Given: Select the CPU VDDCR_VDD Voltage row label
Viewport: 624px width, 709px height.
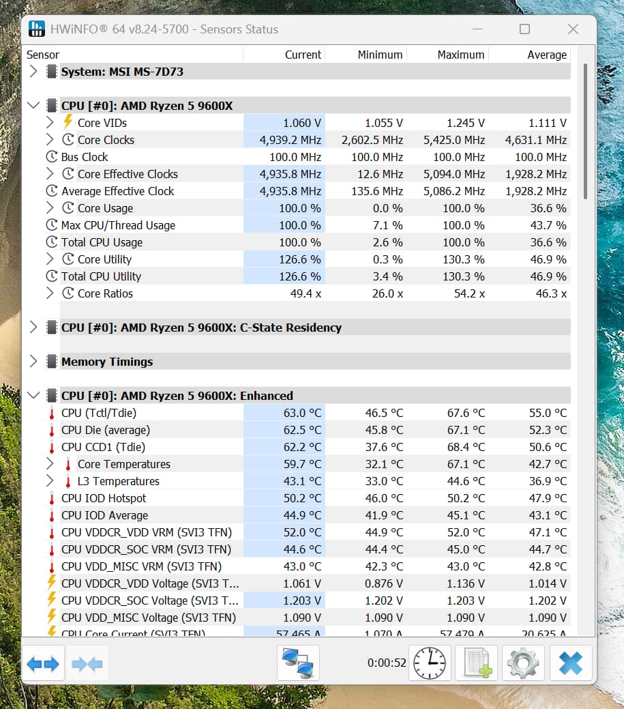Looking at the screenshot, I should pyautogui.click(x=150, y=583).
